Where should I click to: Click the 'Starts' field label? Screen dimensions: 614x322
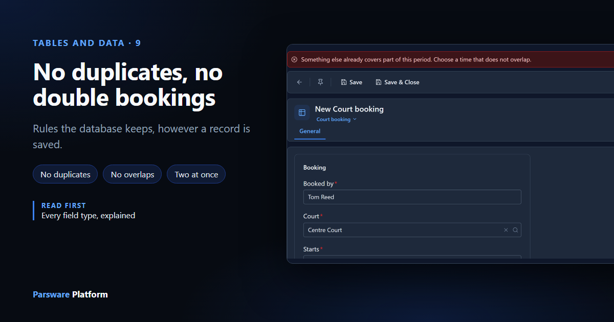(311, 249)
